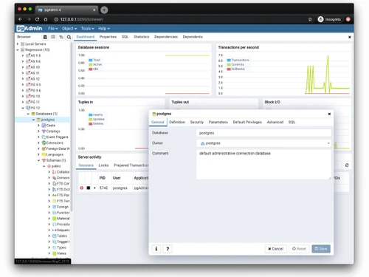
Task: Open the Search Objects magnifier icon
Action: click(x=69, y=37)
